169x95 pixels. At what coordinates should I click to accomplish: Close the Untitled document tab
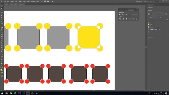(x=24, y=4)
